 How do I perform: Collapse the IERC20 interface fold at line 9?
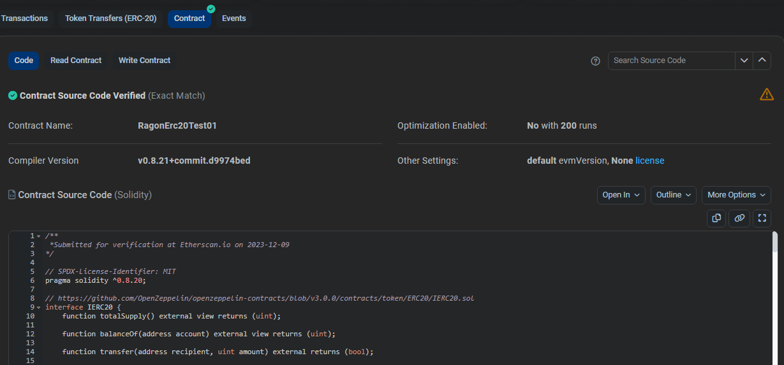point(39,308)
